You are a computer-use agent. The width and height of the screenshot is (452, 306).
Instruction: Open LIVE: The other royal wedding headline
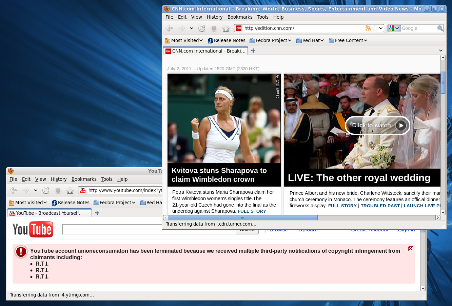(x=359, y=178)
